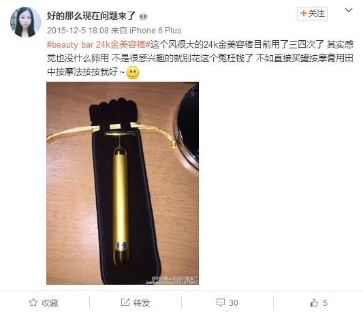Click the 转发 label
The image size is (363, 312).
click(x=142, y=302)
